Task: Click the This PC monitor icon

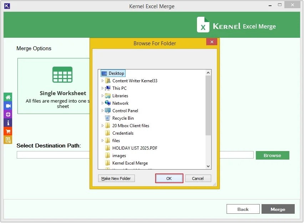Action: 108,88
